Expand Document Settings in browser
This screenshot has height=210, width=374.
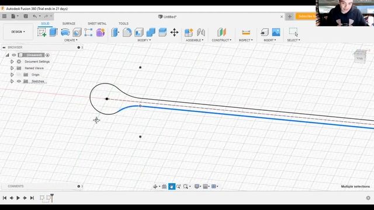coord(12,62)
